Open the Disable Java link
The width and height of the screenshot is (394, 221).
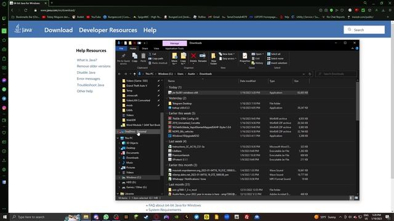pos(86,72)
